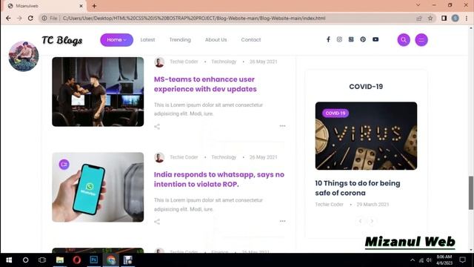Click Techie Coder author on MS-teams post
This screenshot has height=267, width=474.
[184, 62]
